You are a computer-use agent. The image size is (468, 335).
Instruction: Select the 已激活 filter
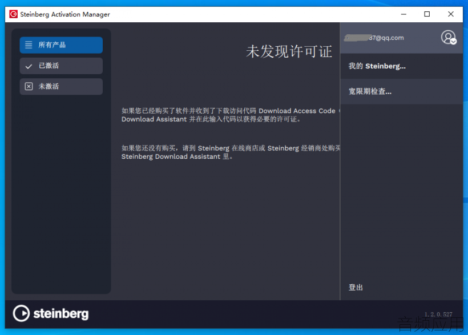tap(61, 66)
